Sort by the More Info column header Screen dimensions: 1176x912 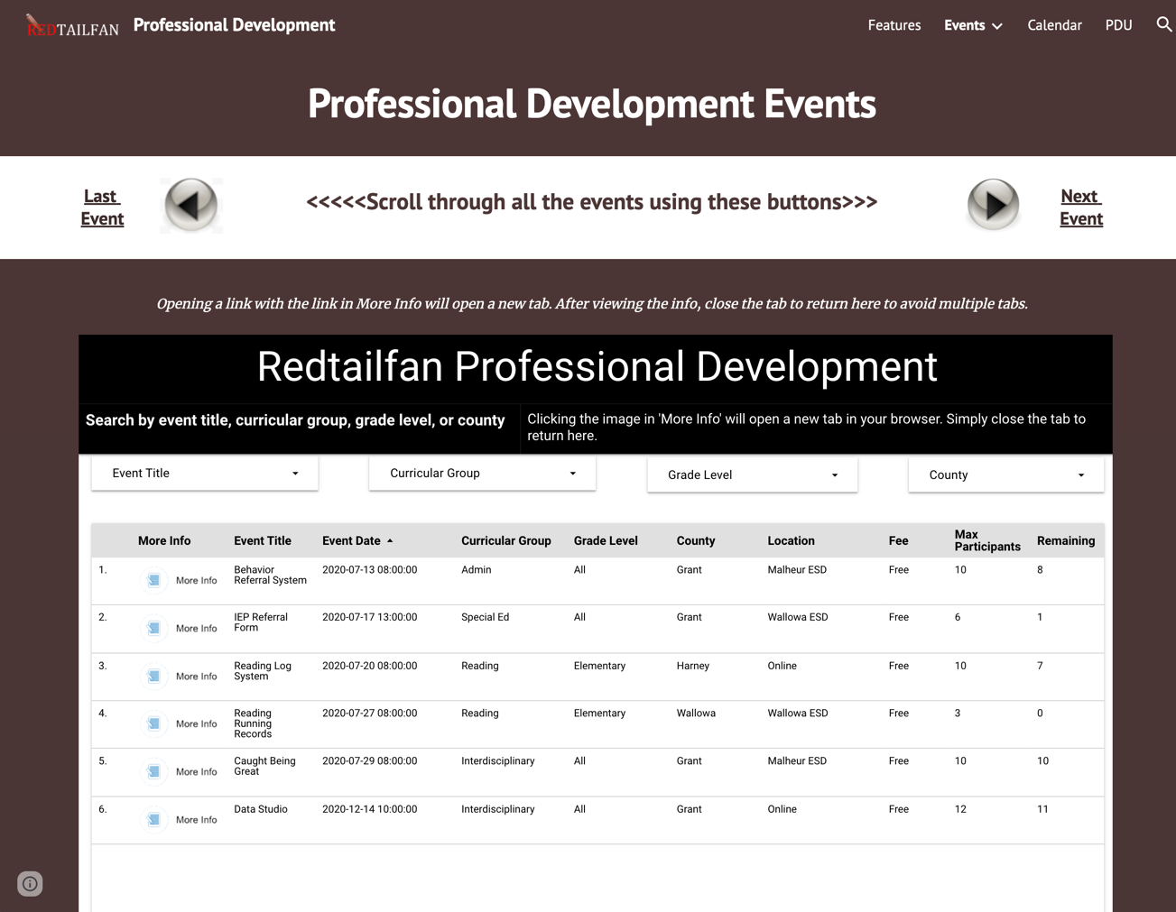point(164,541)
